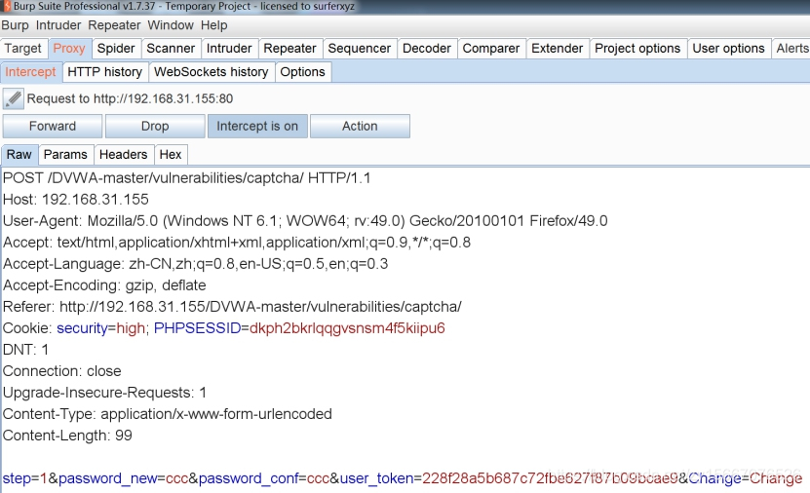This screenshot has width=810, height=493.
Task: Click the password_new=ccc parameter
Action: point(124,478)
